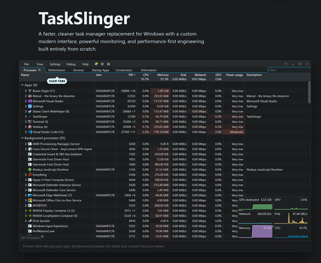Select the Usermode Font Driver Host 1832 row
This screenshot has height=263, width=321.
(164, 159)
